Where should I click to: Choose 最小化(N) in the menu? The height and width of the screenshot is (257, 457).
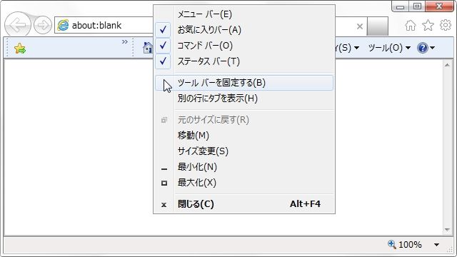coord(244,167)
